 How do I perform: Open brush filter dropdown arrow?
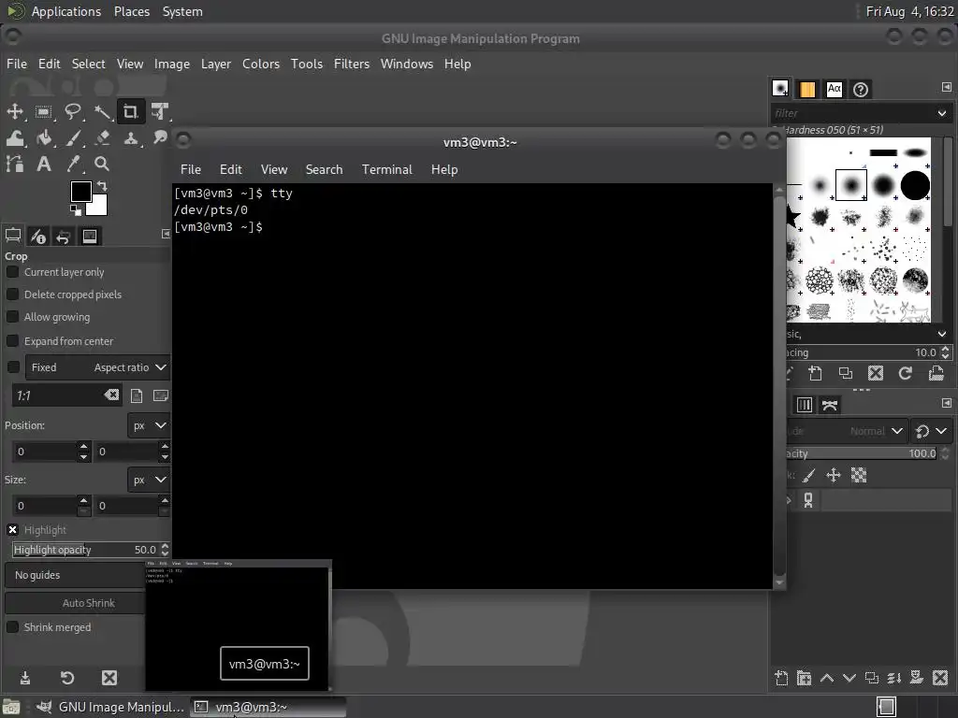click(941, 113)
